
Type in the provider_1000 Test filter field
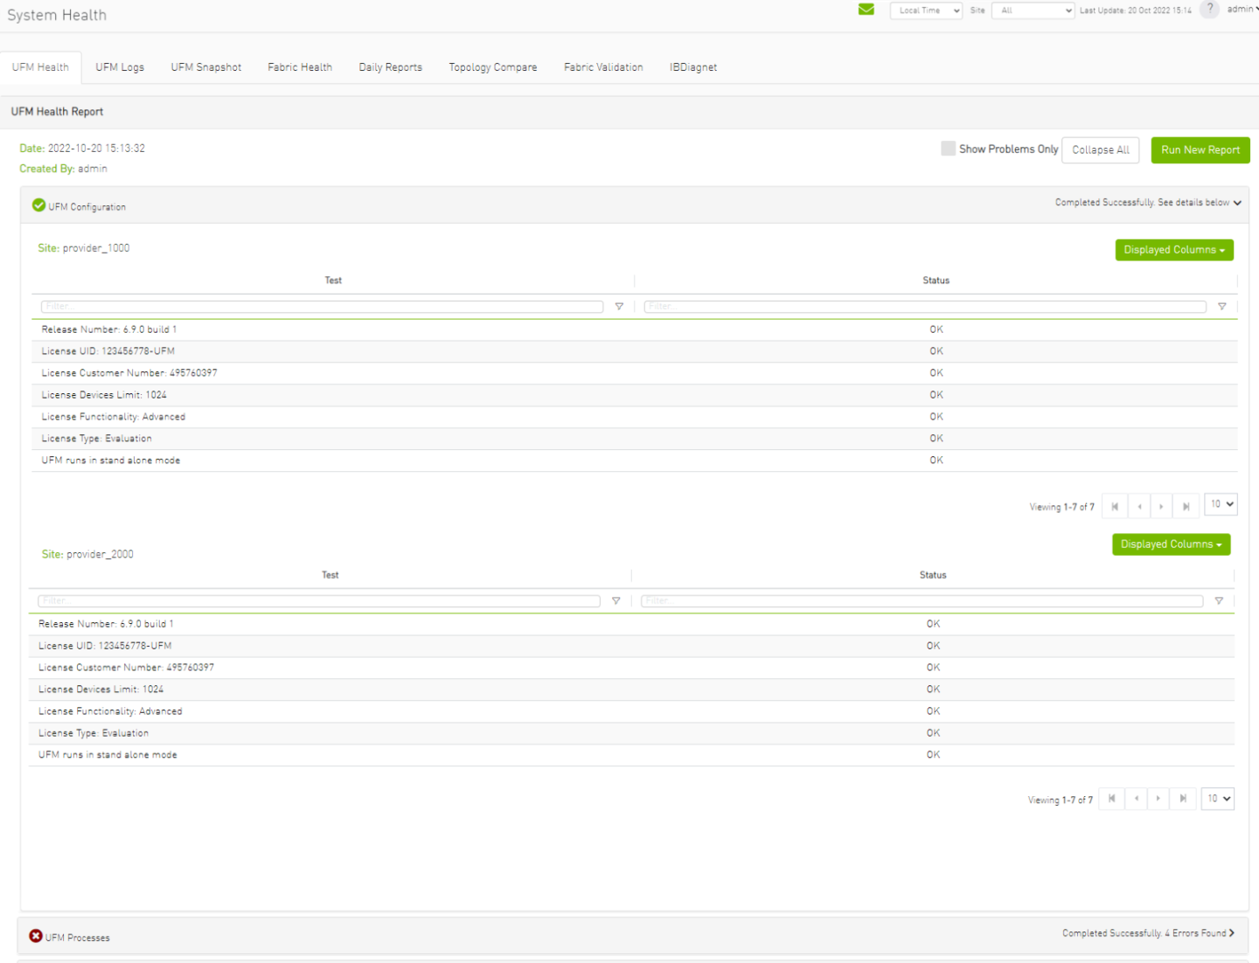coord(320,306)
